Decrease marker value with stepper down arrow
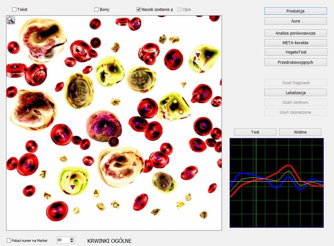Screen dimensions: 334x246 (72, 242)
